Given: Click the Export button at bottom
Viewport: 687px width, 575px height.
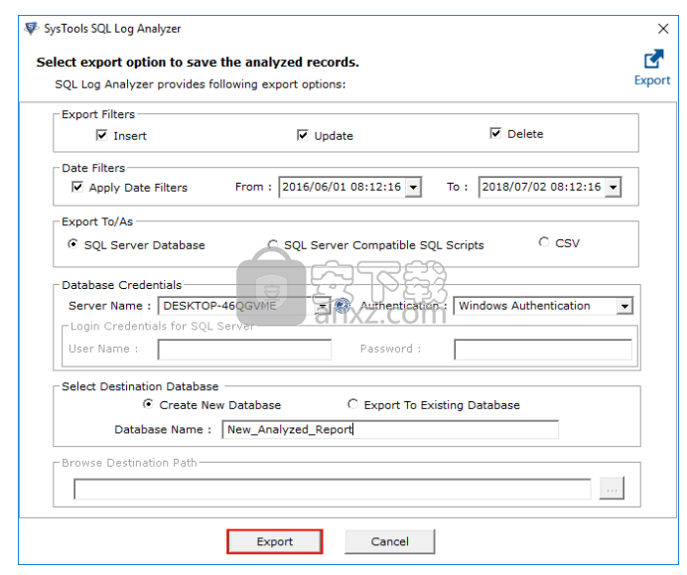Looking at the screenshot, I should pyautogui.click(x=275, y=541).
